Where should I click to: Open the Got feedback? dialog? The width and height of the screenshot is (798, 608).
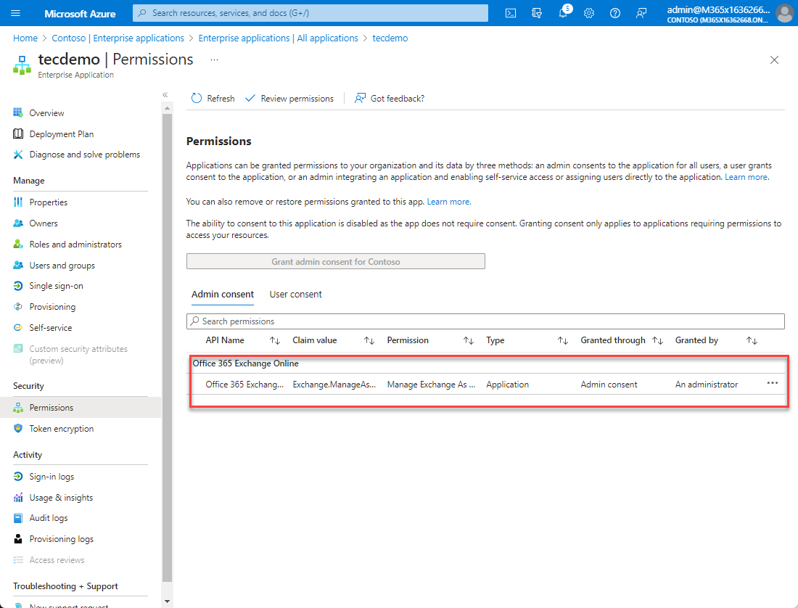[x=395, y=98]
